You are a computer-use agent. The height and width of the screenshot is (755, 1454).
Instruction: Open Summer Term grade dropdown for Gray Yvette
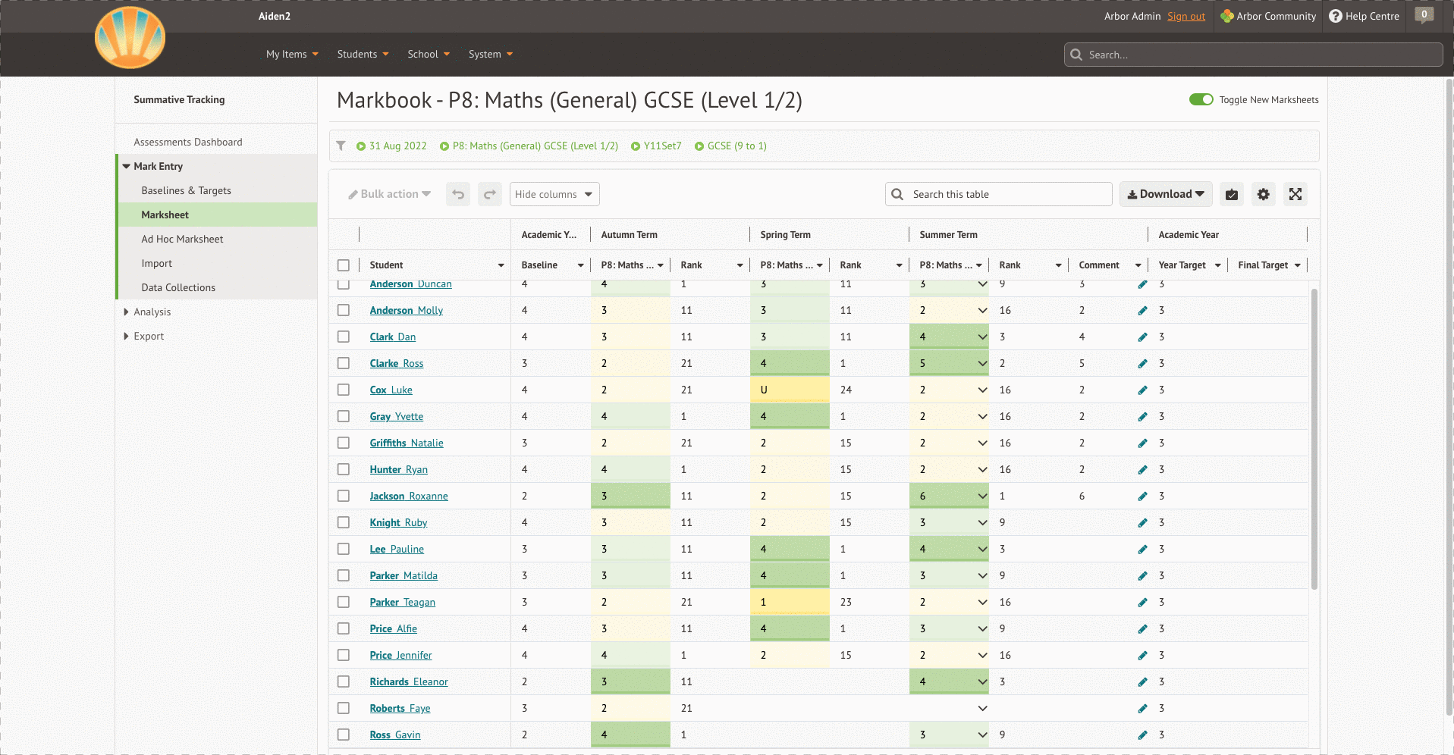coord(982,416)
